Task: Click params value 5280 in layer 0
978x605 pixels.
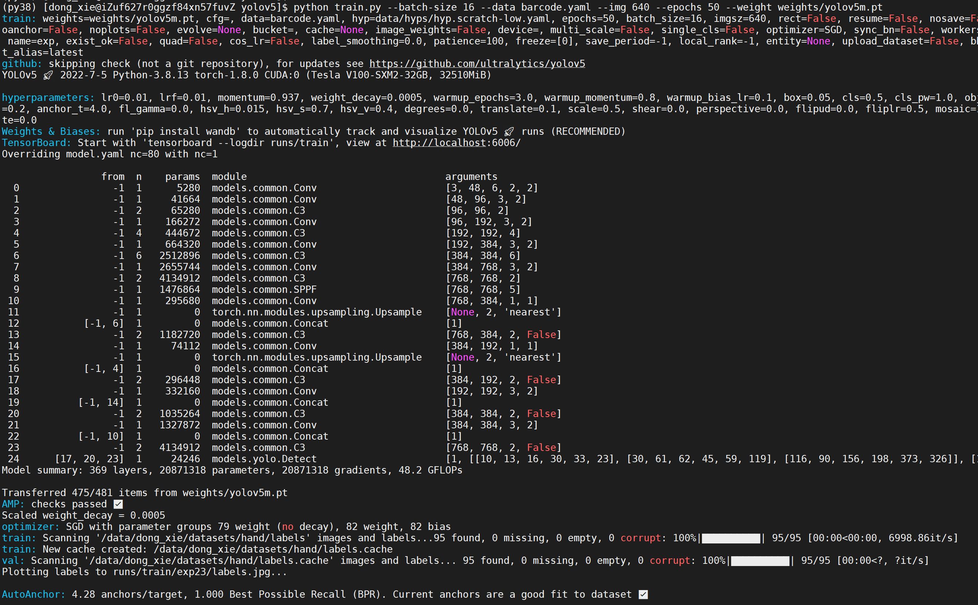Action: 188,188
